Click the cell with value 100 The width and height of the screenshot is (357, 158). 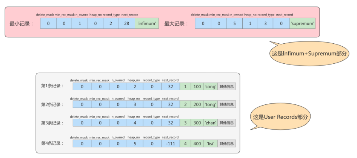pos(197,86)
